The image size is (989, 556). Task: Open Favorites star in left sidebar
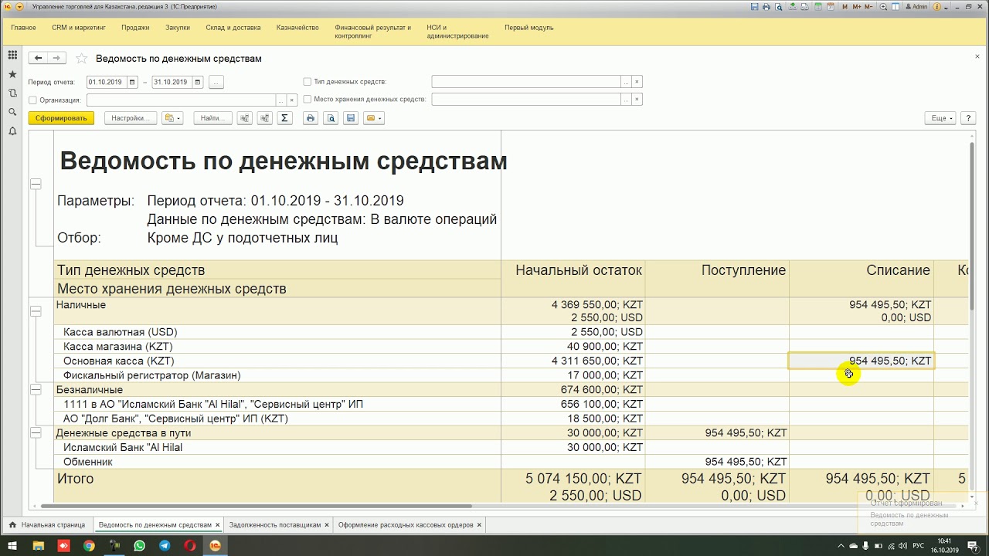click(12, 74)
